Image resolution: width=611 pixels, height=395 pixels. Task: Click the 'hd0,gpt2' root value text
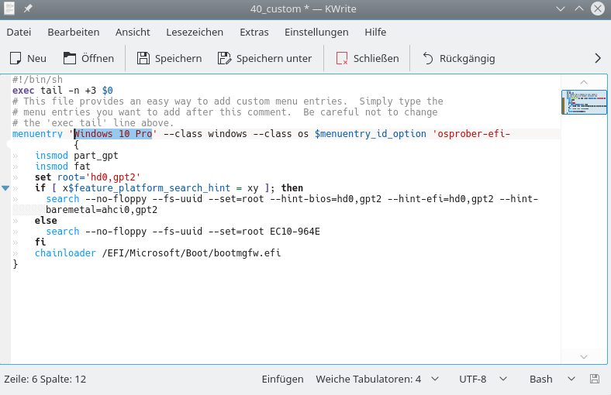112,177
